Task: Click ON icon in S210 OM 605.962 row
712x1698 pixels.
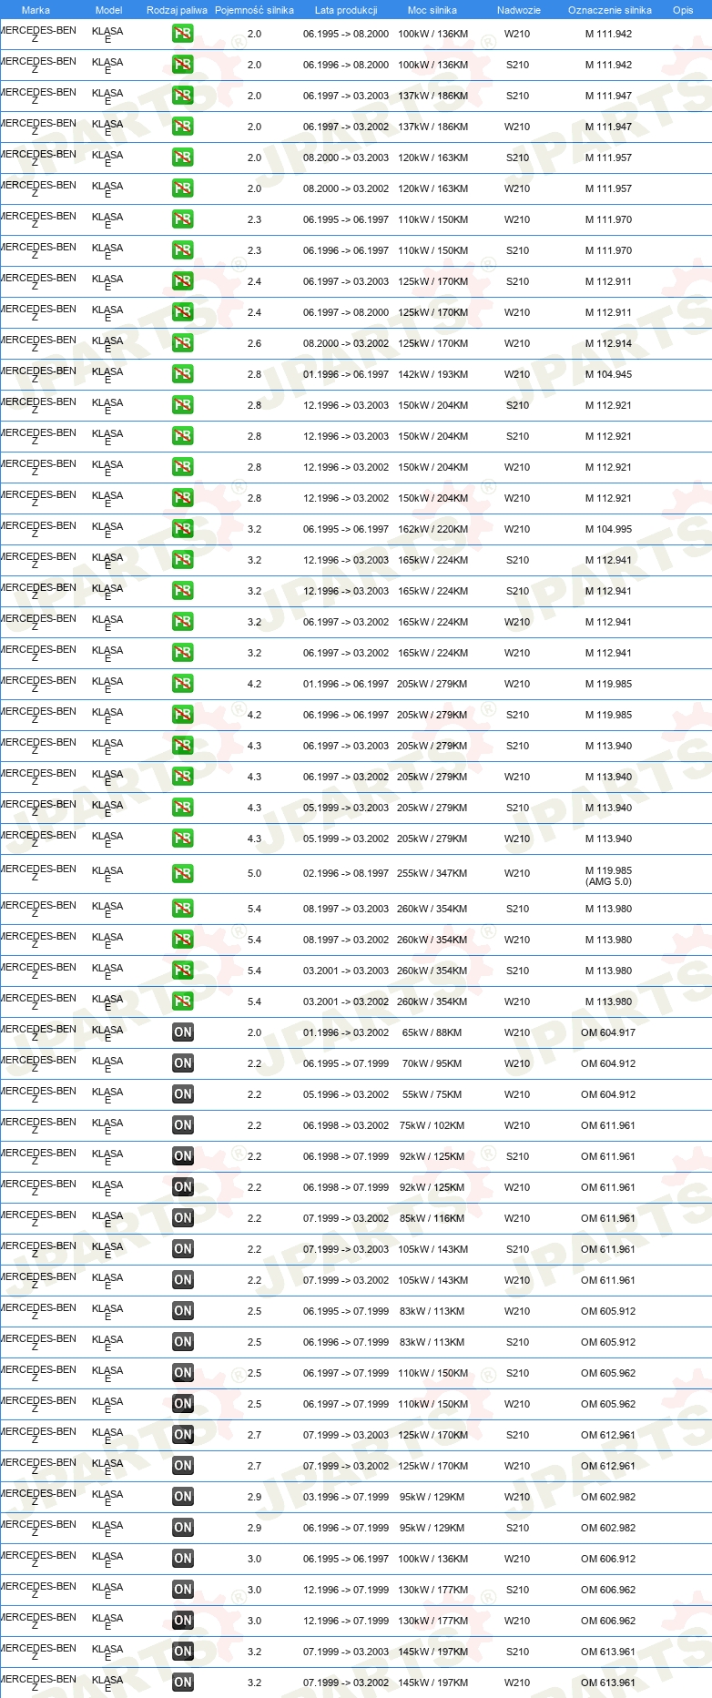Action: pyautogui.click(x=183, y=1373)
